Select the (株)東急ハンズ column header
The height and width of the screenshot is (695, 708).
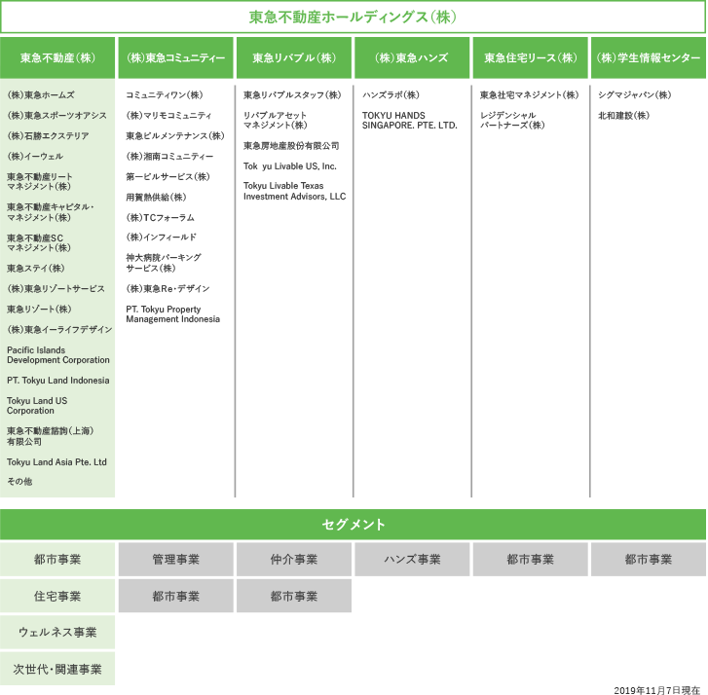coord(412,57)
